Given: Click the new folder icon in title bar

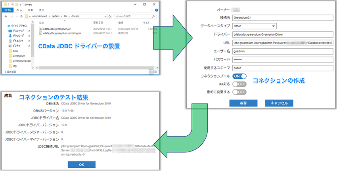Looking at the screenshot, I should [17, 4].
